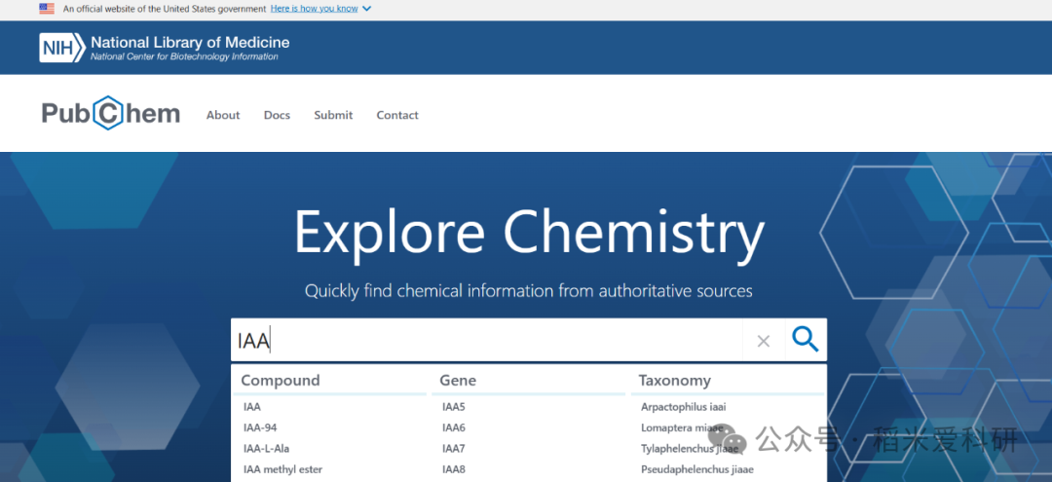
Task: Click the magnifying glass search icon
Action: click(805, 340)
